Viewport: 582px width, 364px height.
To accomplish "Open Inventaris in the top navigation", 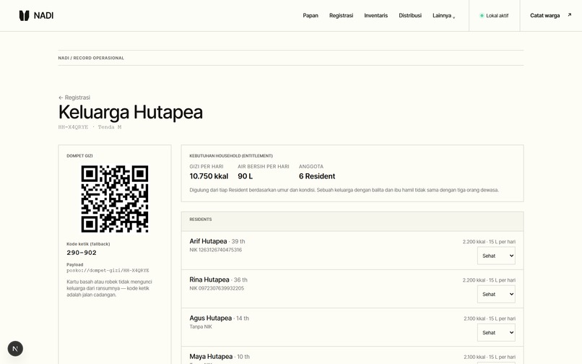I will pos(375,16).
